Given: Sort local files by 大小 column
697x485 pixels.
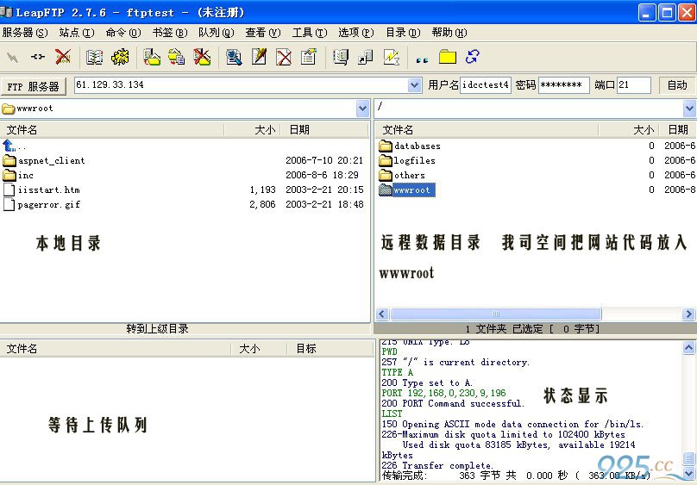Looking at the screenshot, I should pos(253,129).
